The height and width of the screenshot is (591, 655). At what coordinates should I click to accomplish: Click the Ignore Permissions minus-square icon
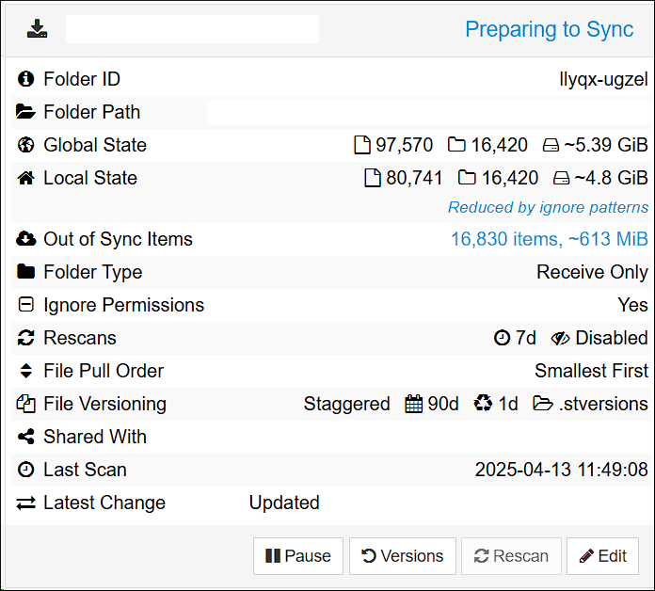point(26,305)
